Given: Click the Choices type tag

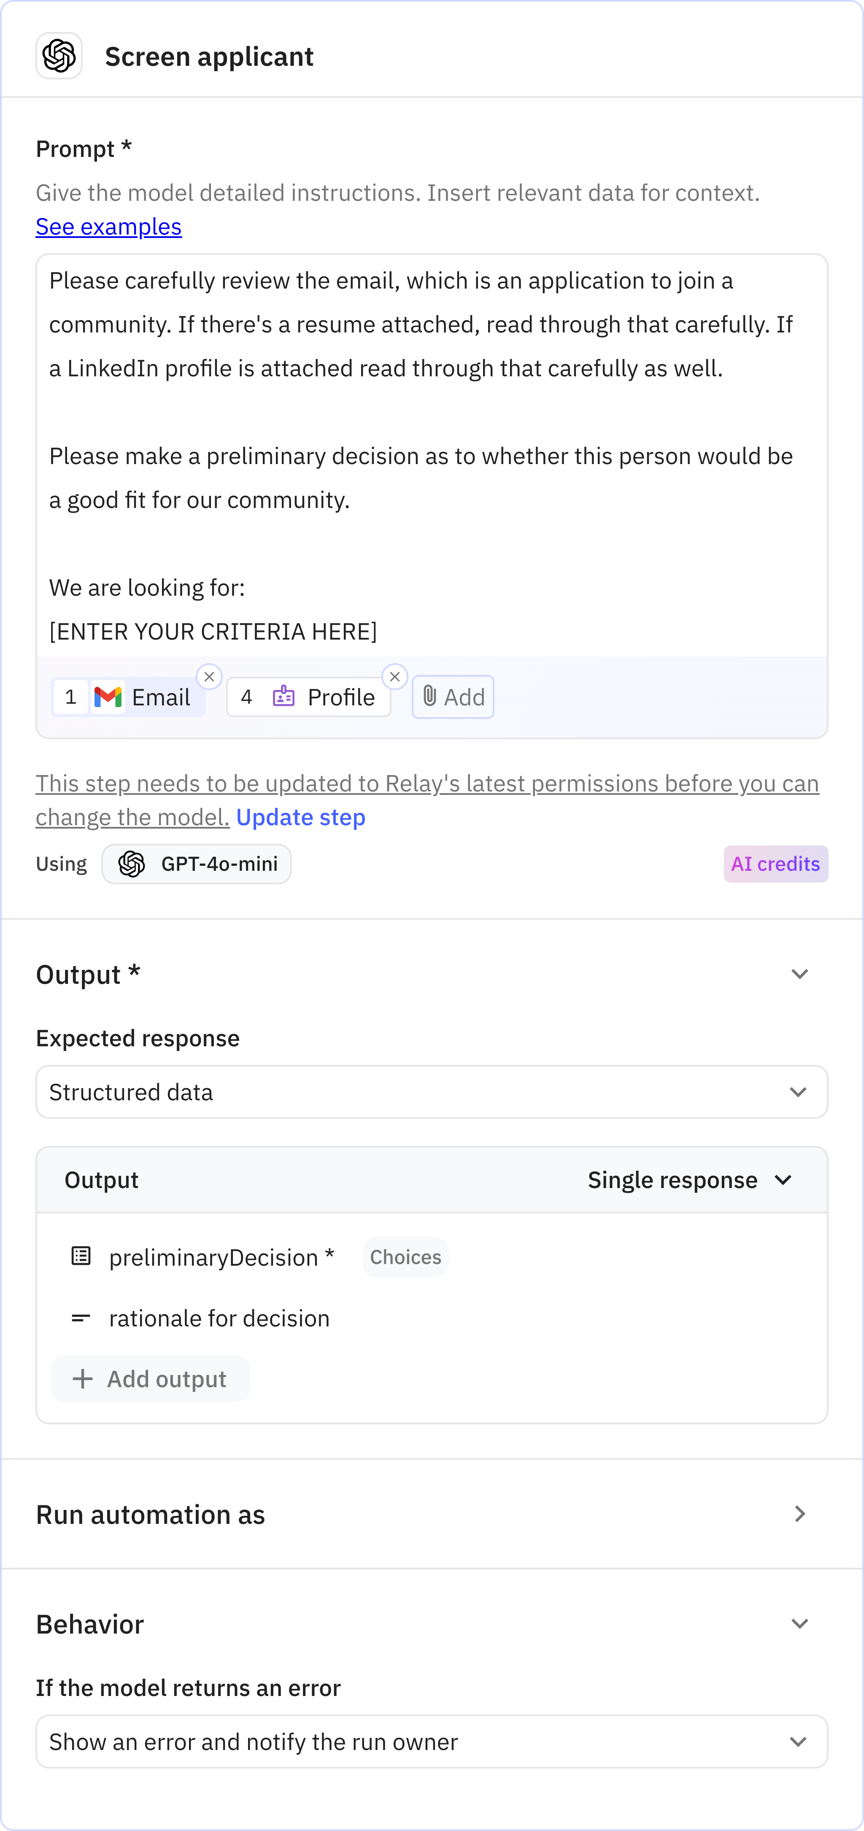Looking at the screenshot, I should point(405,1257).
